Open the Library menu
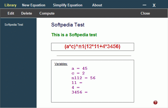168x108 pixels. point(10,5)
